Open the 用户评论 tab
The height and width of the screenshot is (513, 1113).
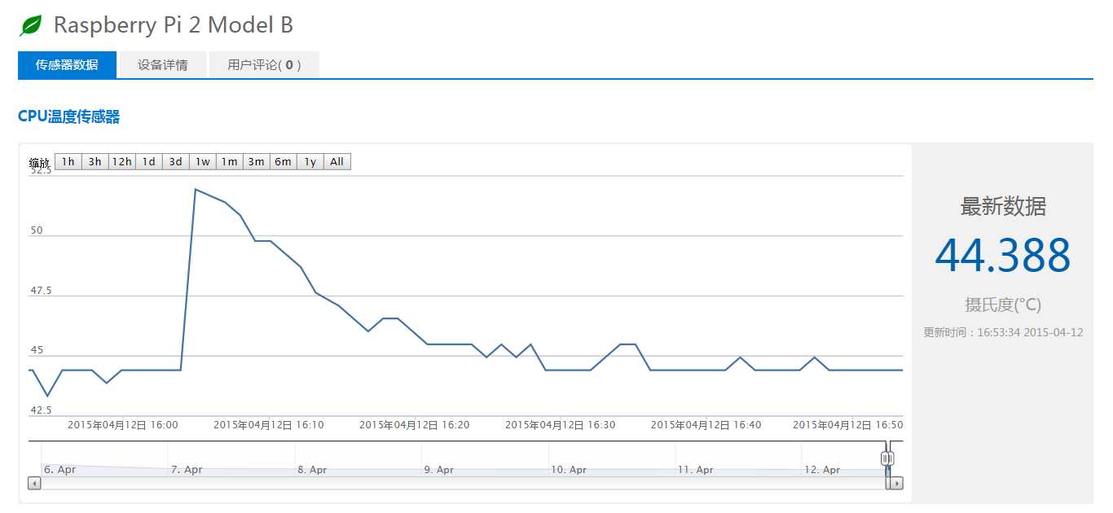[264, 65]
